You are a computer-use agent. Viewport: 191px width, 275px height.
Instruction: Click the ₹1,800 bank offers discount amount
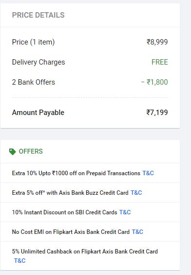pyautogui.click(x=154, y=82)
